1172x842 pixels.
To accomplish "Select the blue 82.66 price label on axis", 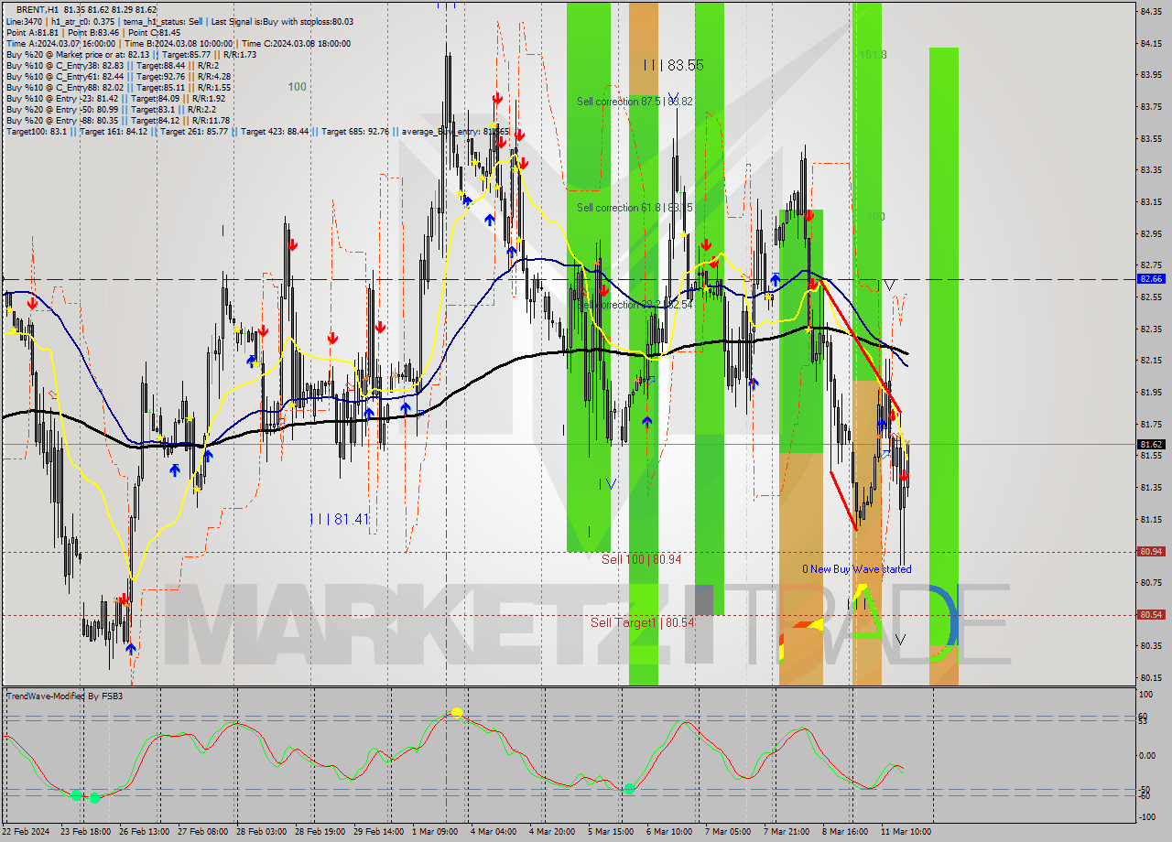I will (1151, 278).
